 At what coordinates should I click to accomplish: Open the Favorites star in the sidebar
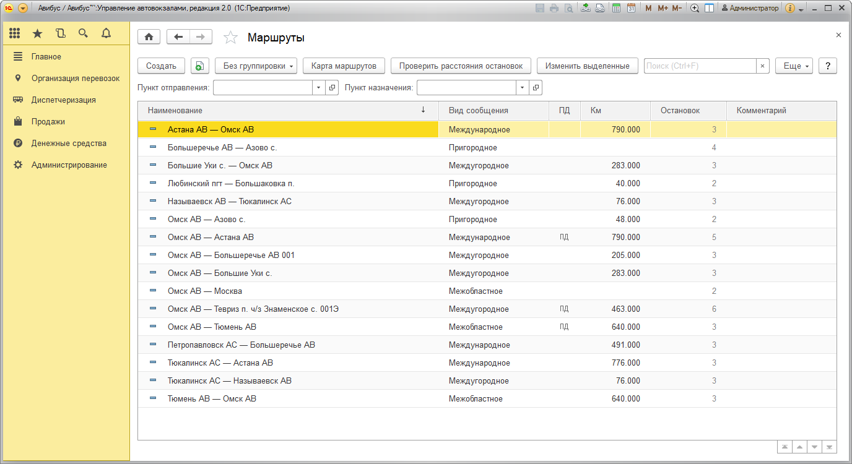click(x=38, y=34)
